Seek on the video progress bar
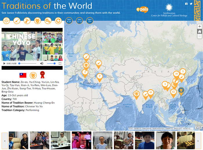The width and height of the screenshot is (203, 150). coord(28,64)
